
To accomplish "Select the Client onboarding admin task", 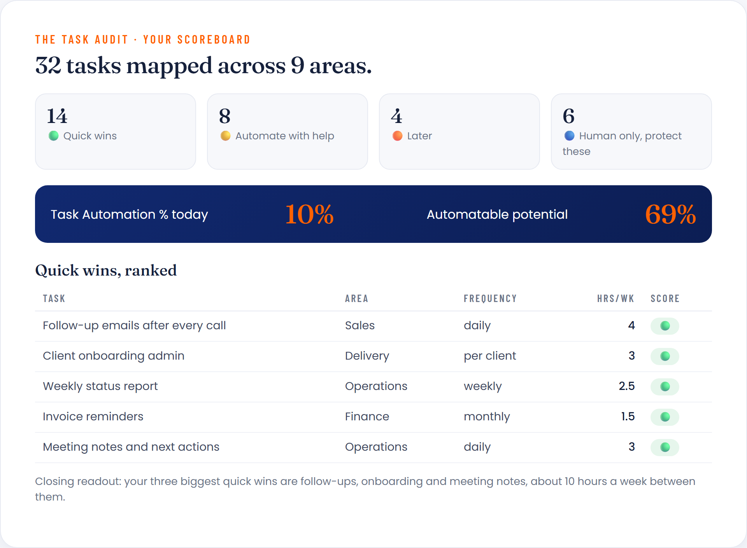I will (x=114, y=356).
